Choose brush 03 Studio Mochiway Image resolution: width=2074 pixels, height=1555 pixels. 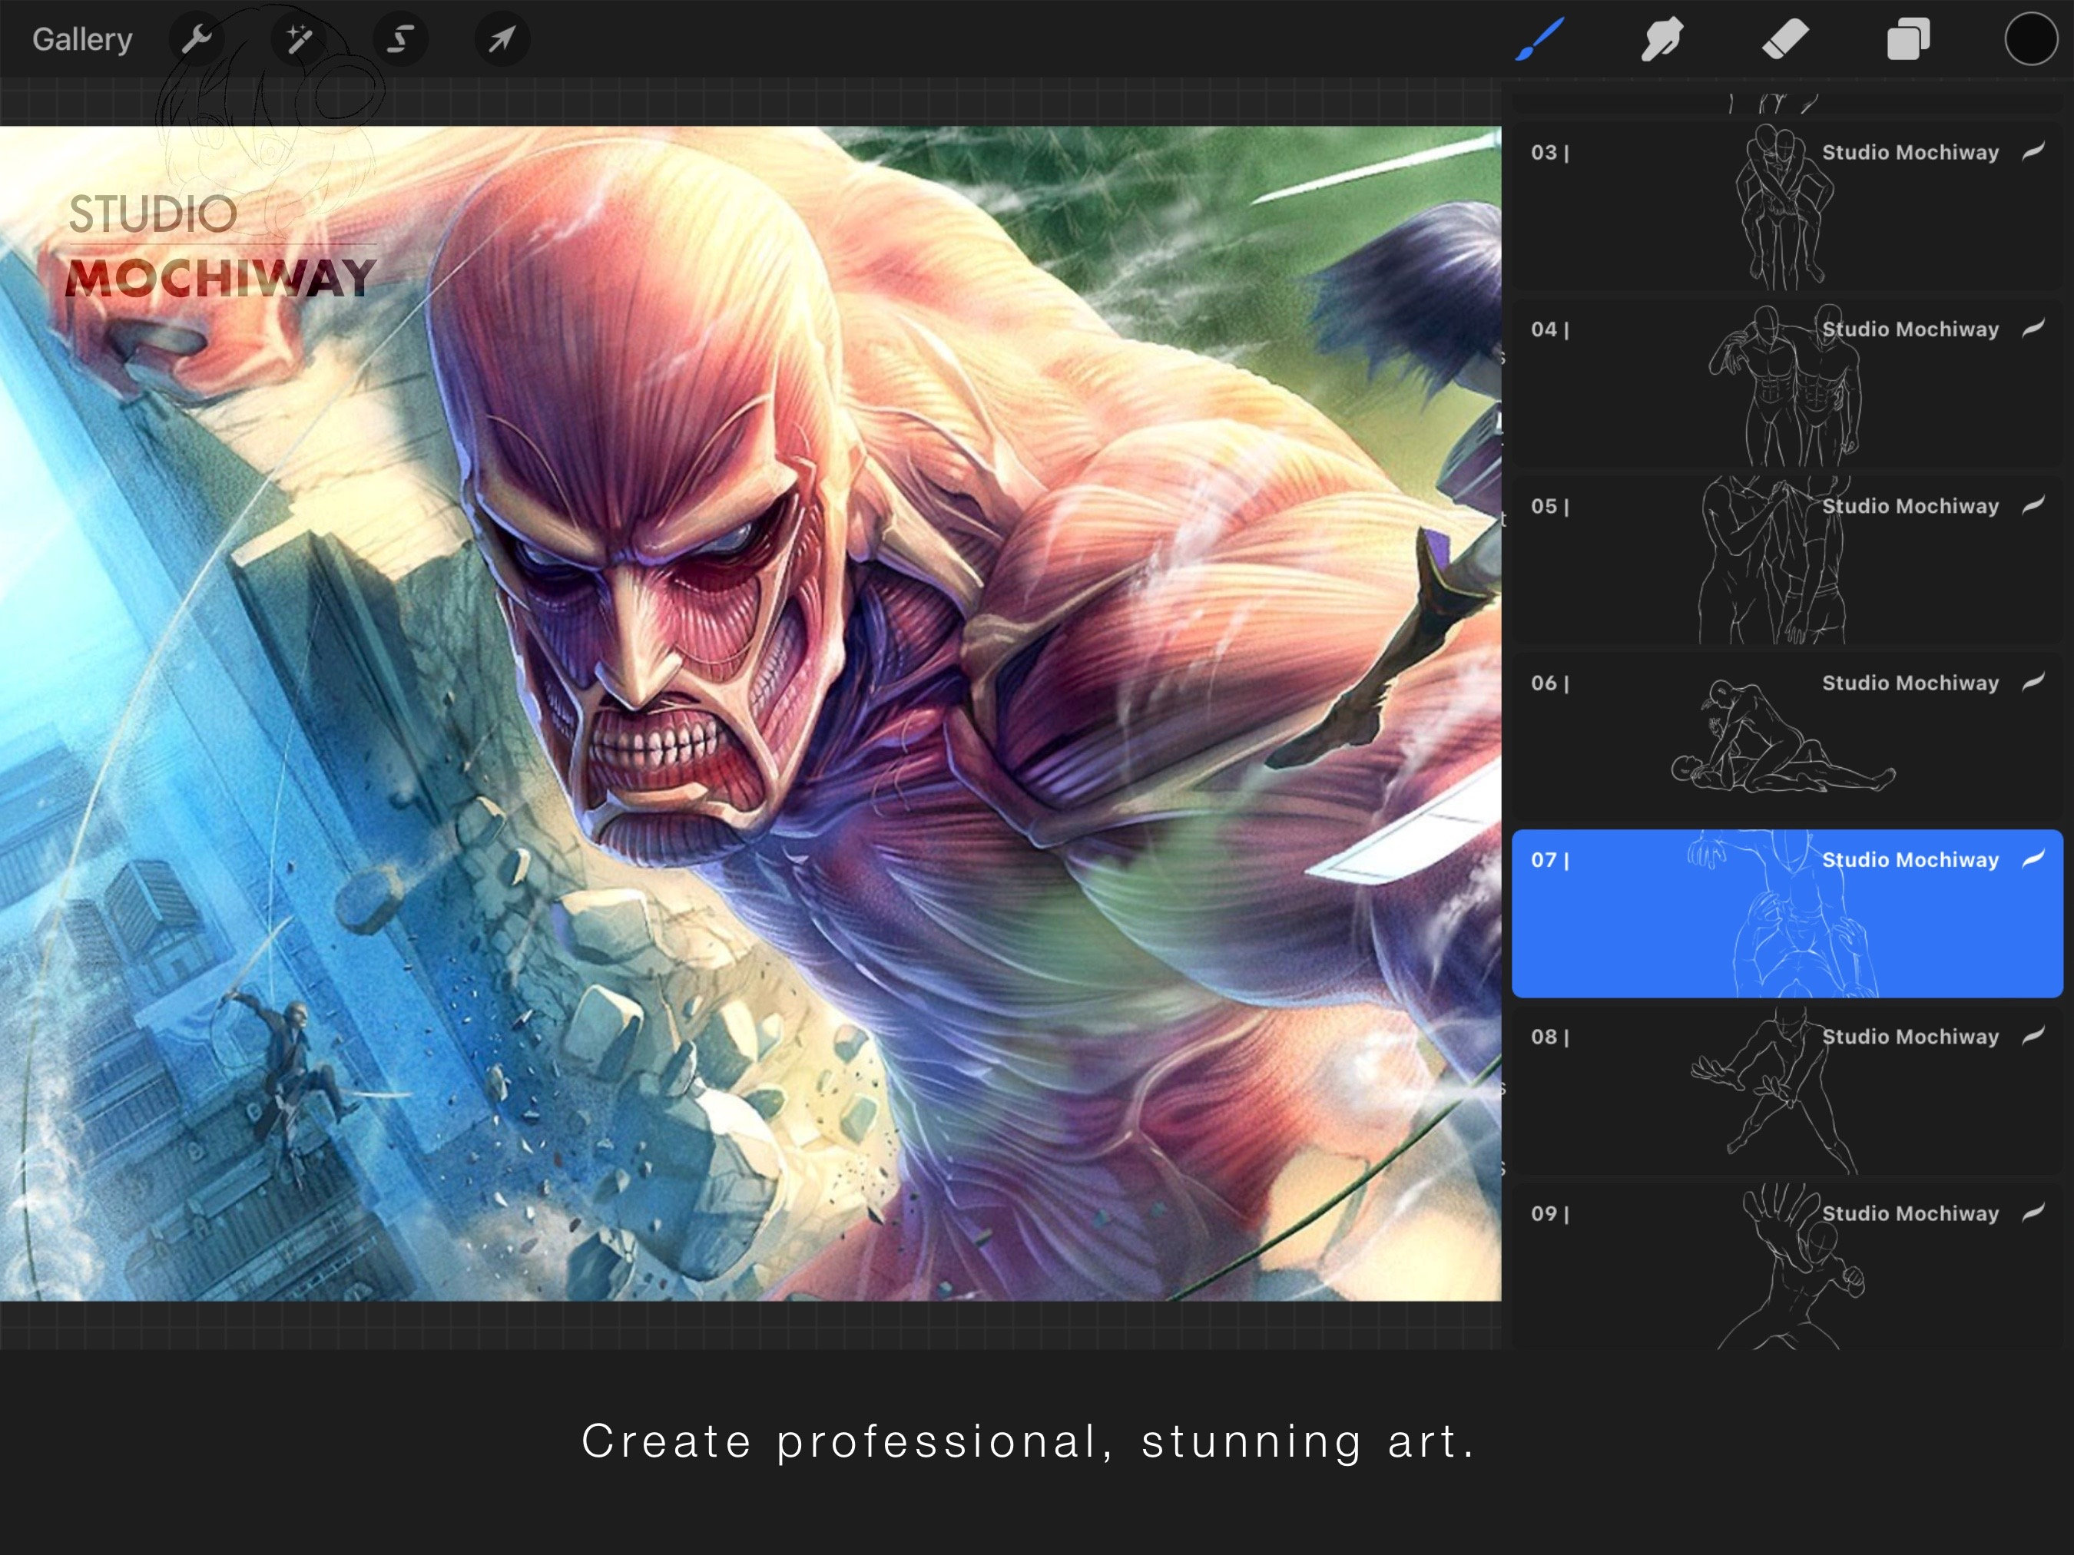click(1787, 205)
